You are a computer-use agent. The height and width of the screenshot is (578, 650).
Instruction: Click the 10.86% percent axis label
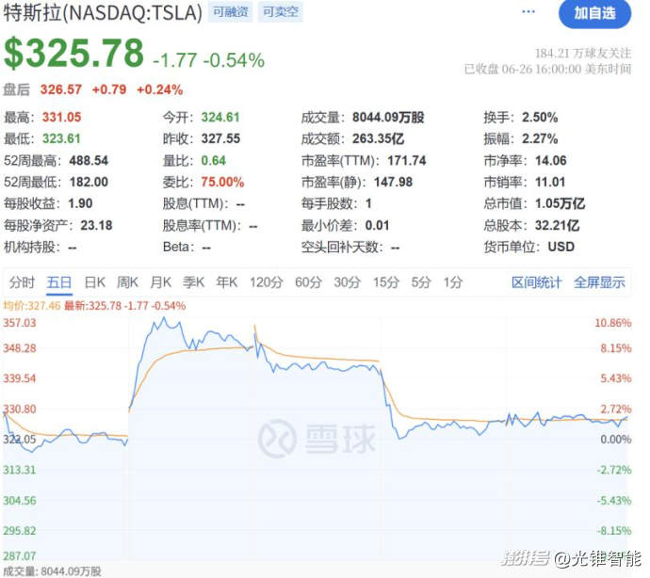coord(613,323)
